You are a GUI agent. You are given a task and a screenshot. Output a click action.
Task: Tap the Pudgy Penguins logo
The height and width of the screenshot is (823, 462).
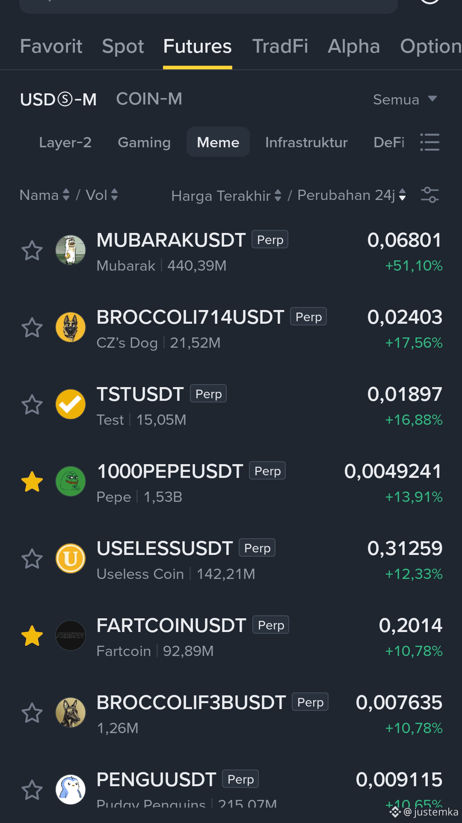pos(71,790)
